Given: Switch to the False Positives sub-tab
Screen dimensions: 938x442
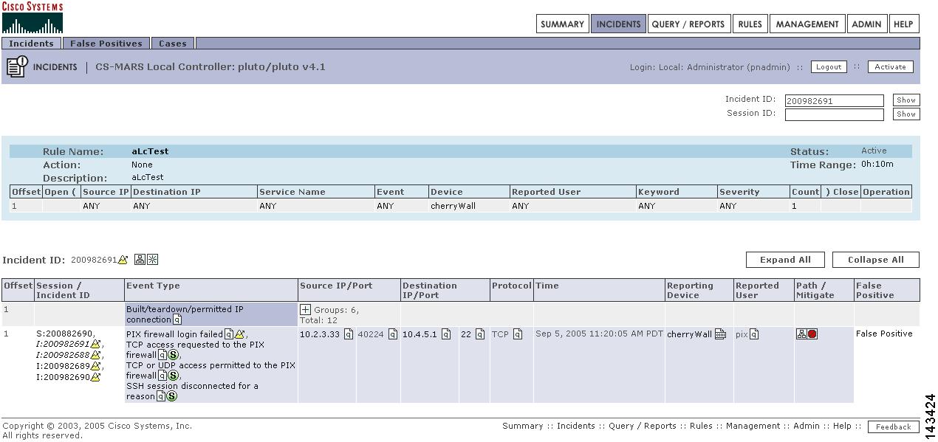Looking at the screenshot, I should [x=106, y=44].
